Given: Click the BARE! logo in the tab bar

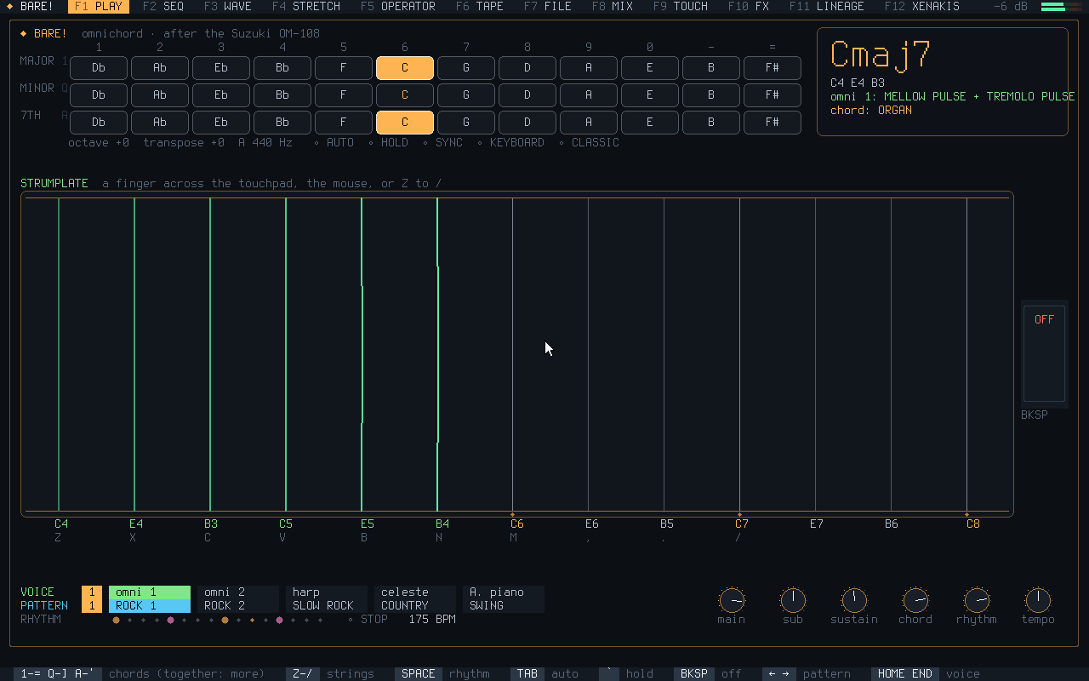Looking at the screenshot, I should (x=30, y=6).
